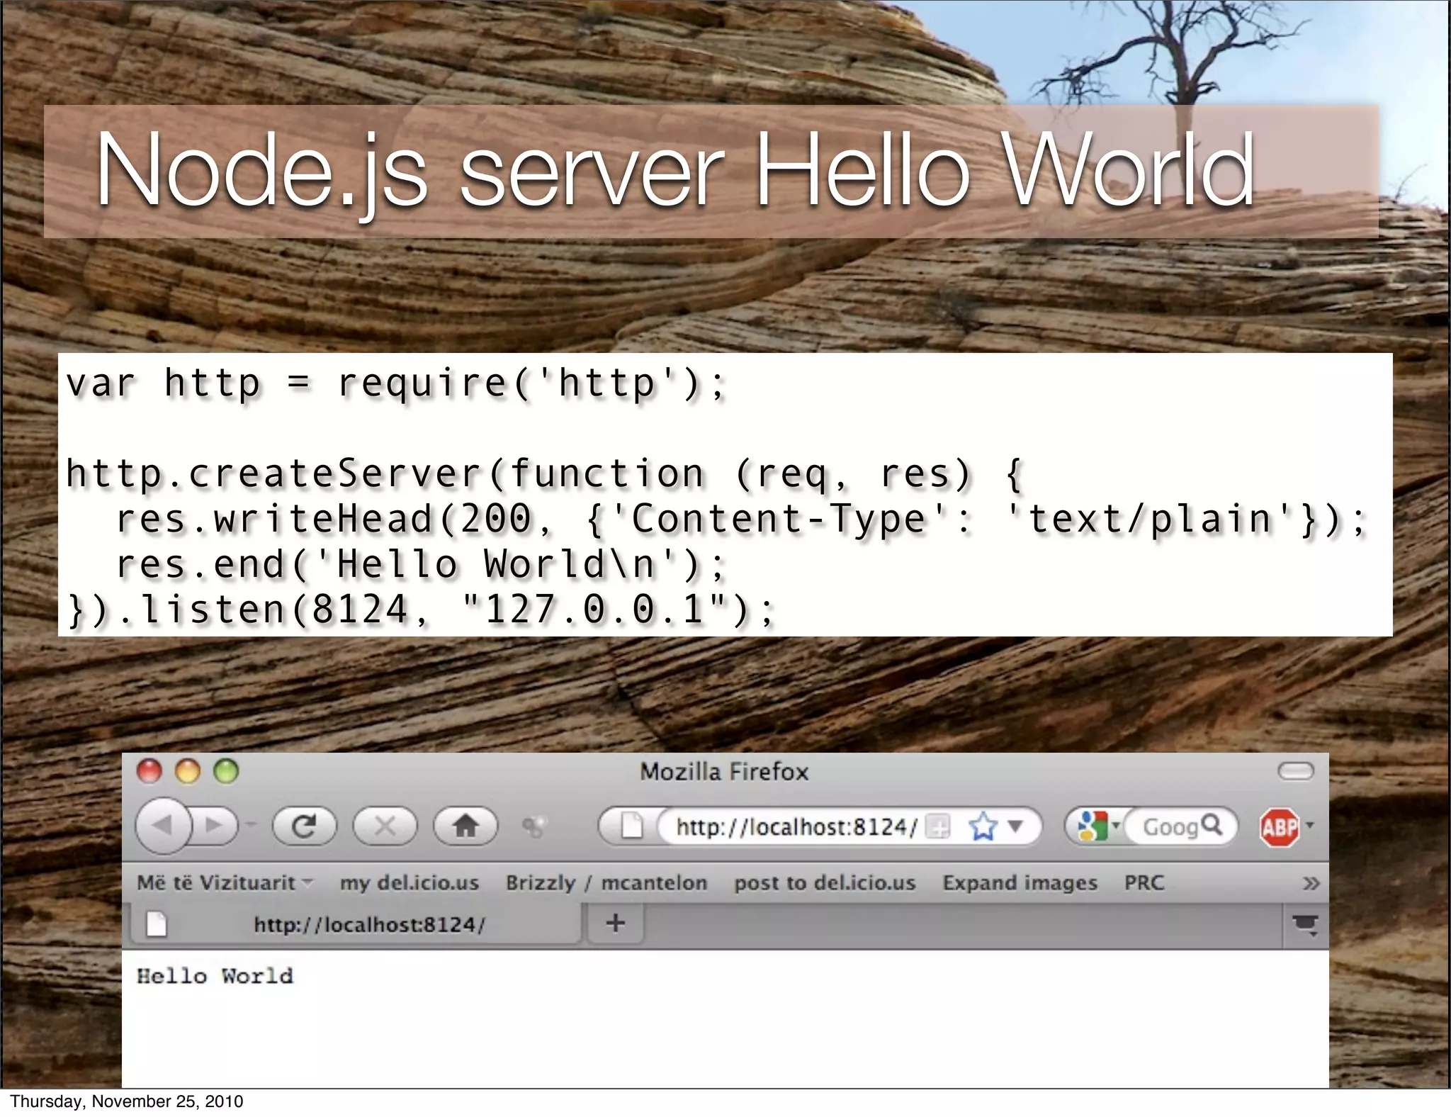
Task: Click Expand images bookmarklet
Action: (1020, 883)
